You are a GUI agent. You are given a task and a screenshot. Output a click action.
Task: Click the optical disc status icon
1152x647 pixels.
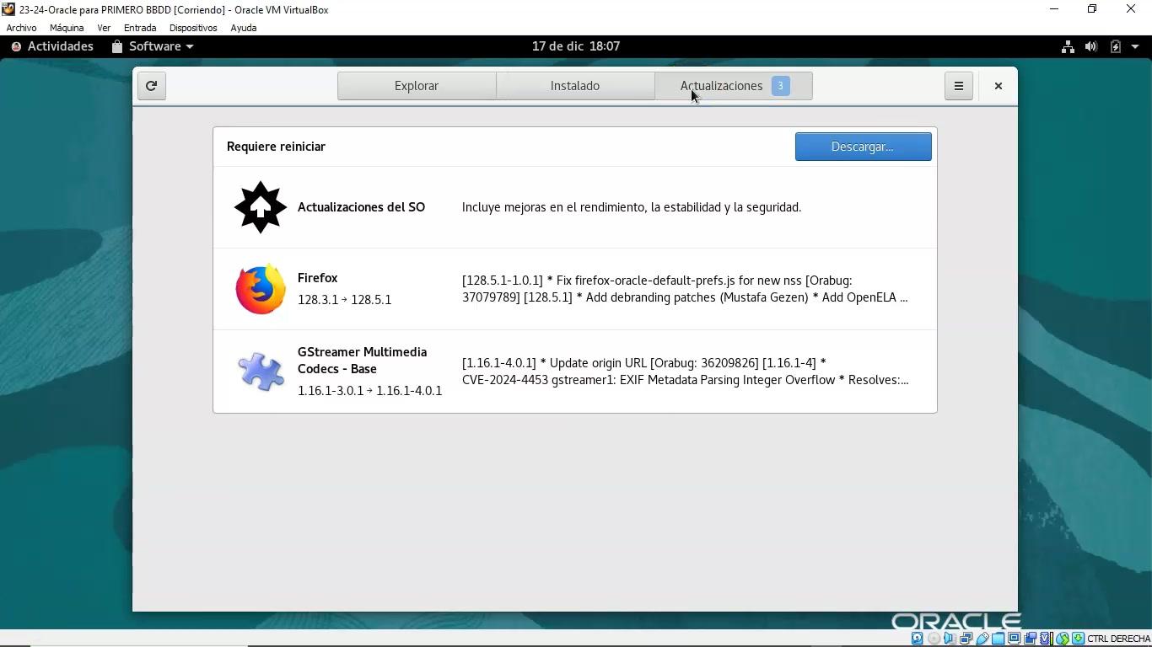point(934,639)
